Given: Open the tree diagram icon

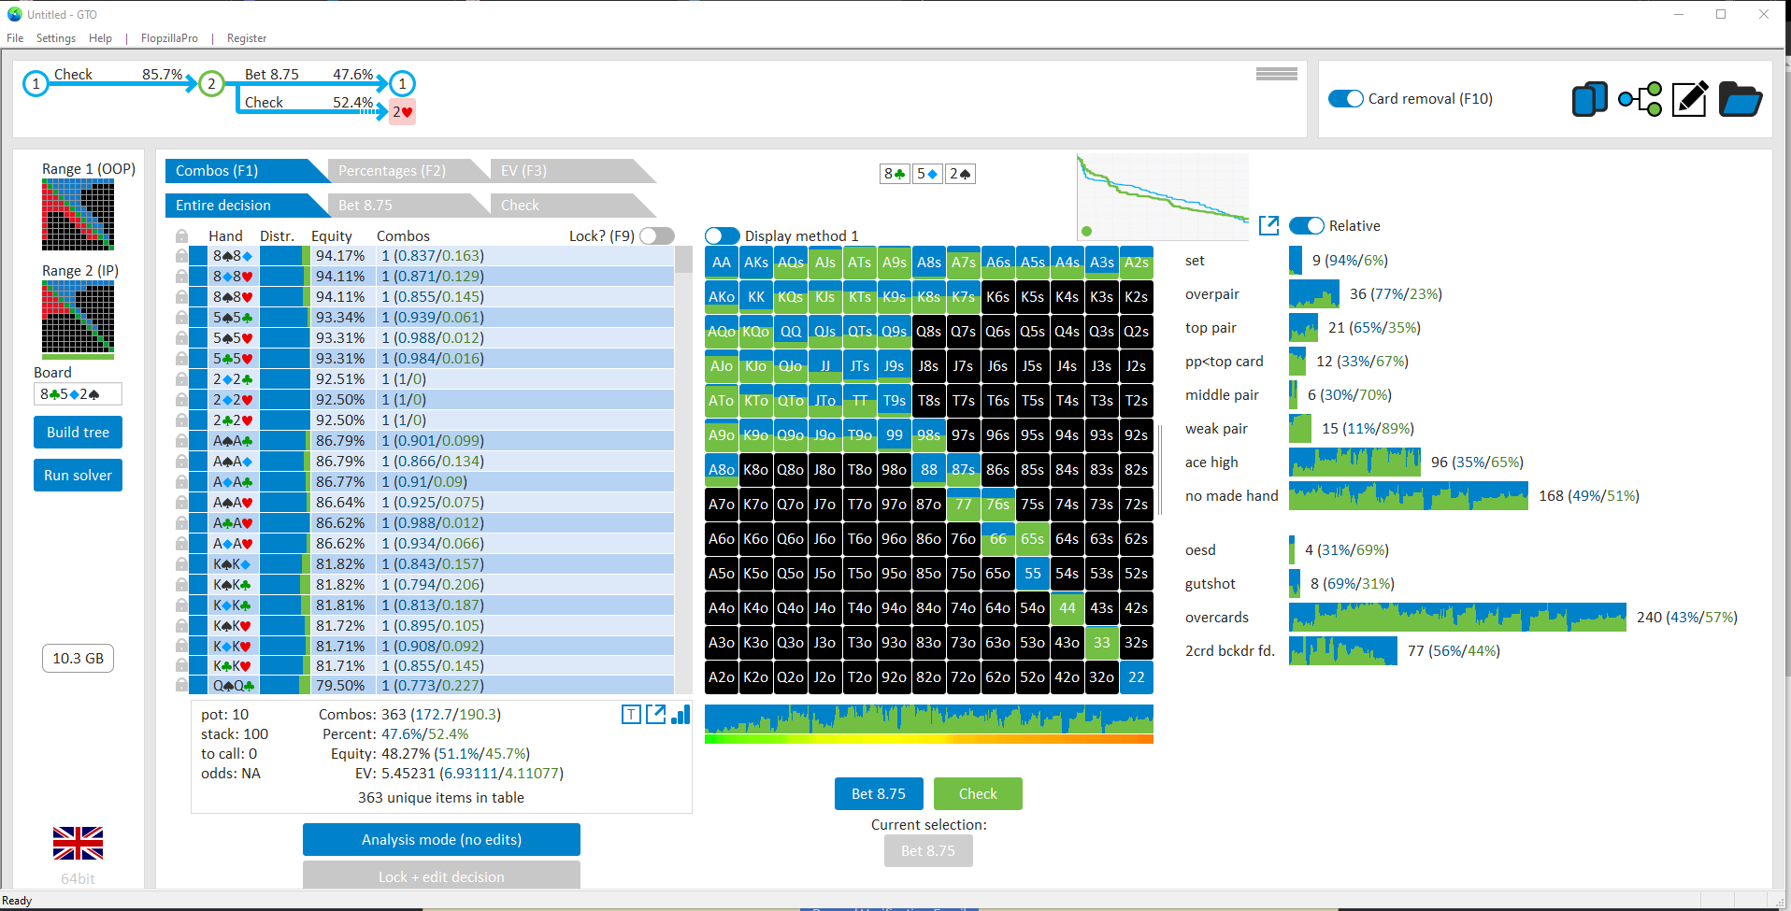Looking at the screenshot, I should coord(1641,99).
